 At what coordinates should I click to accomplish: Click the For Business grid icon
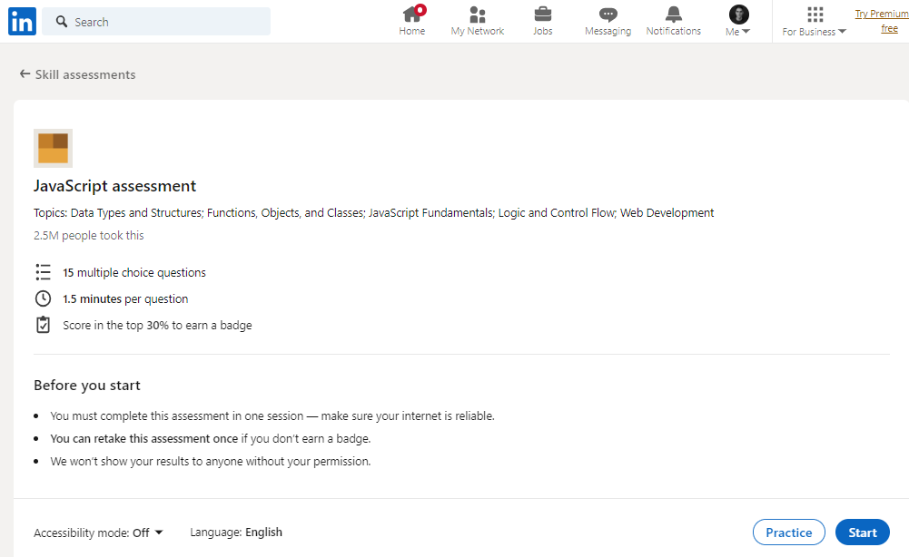click(x=815, y=14)
